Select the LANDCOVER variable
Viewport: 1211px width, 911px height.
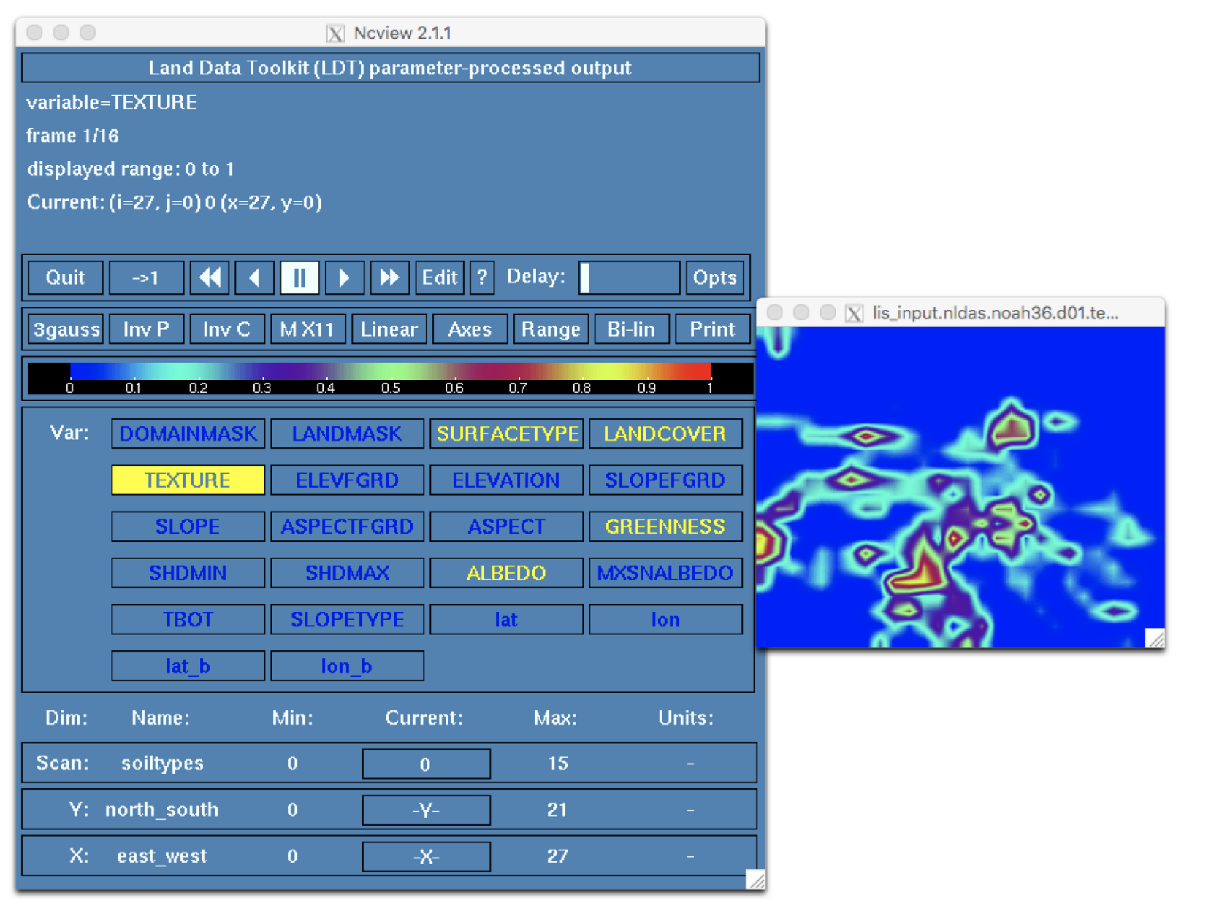pos(665,434)
